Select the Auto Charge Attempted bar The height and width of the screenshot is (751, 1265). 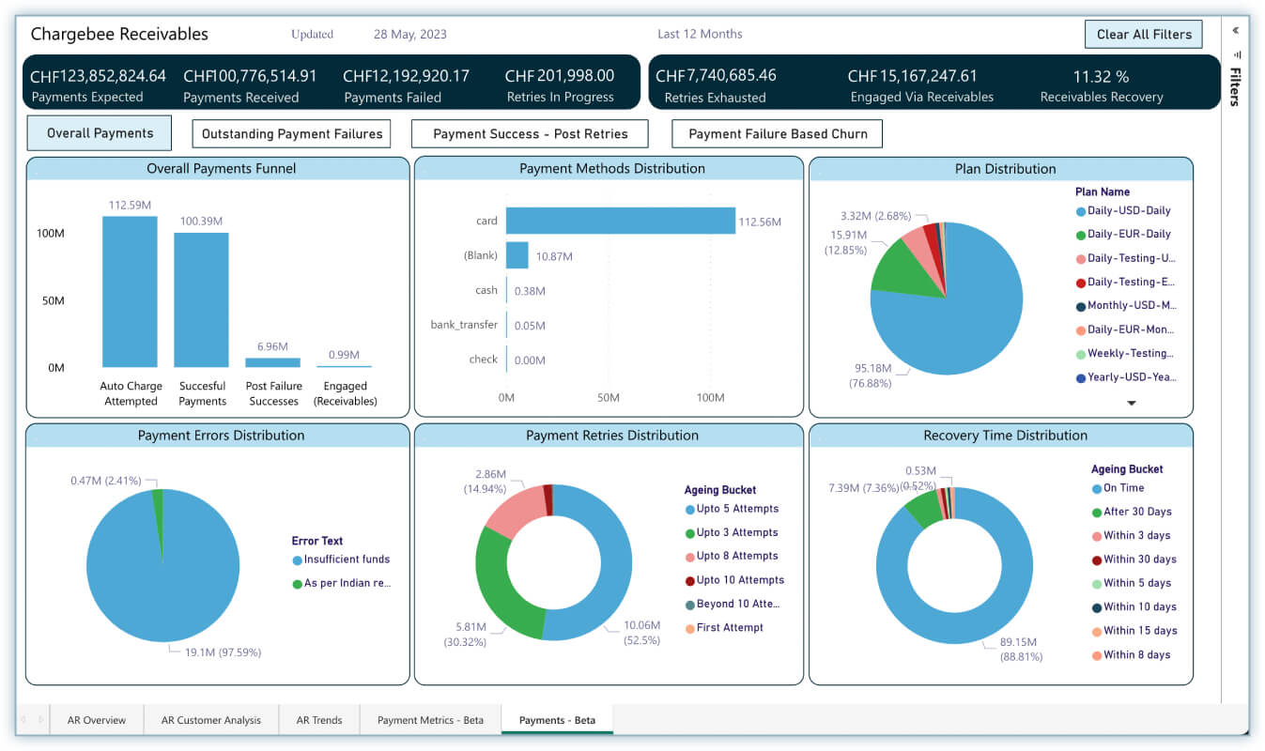pyautogui.click(x=131, y=292)
